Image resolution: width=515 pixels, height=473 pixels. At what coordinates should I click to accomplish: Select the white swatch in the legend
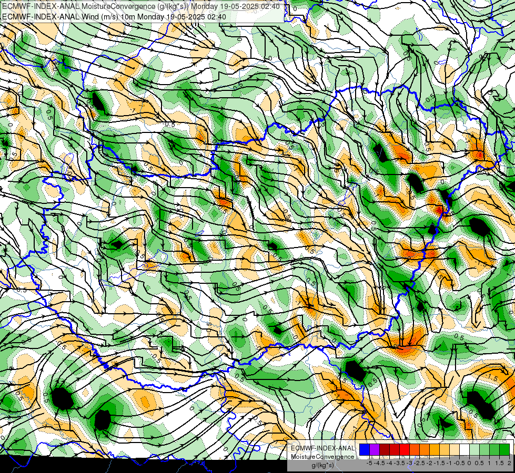[464, 450]
